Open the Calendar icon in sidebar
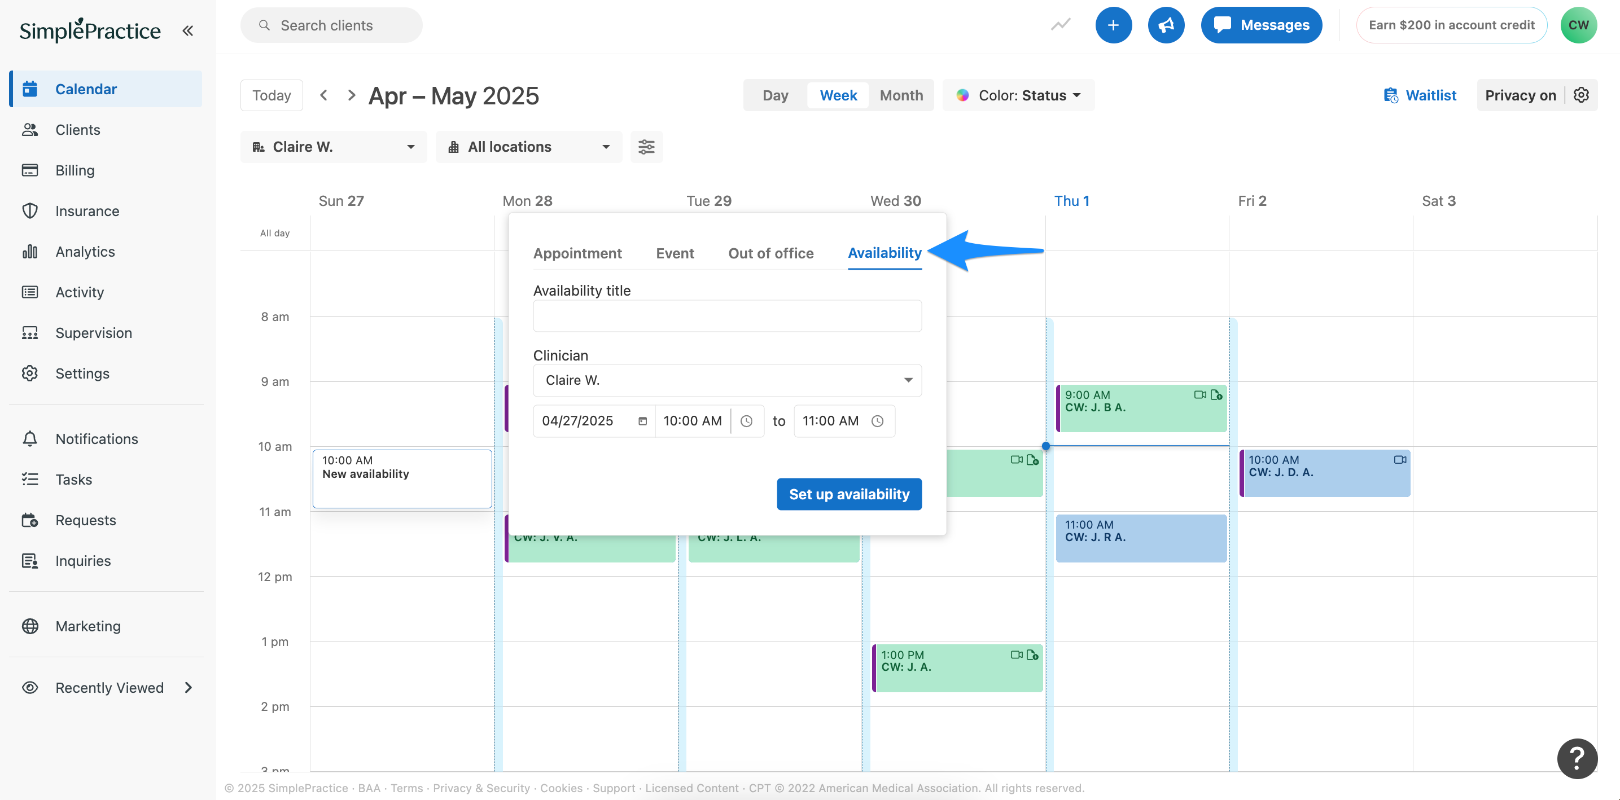 click(x=29, y=89)
